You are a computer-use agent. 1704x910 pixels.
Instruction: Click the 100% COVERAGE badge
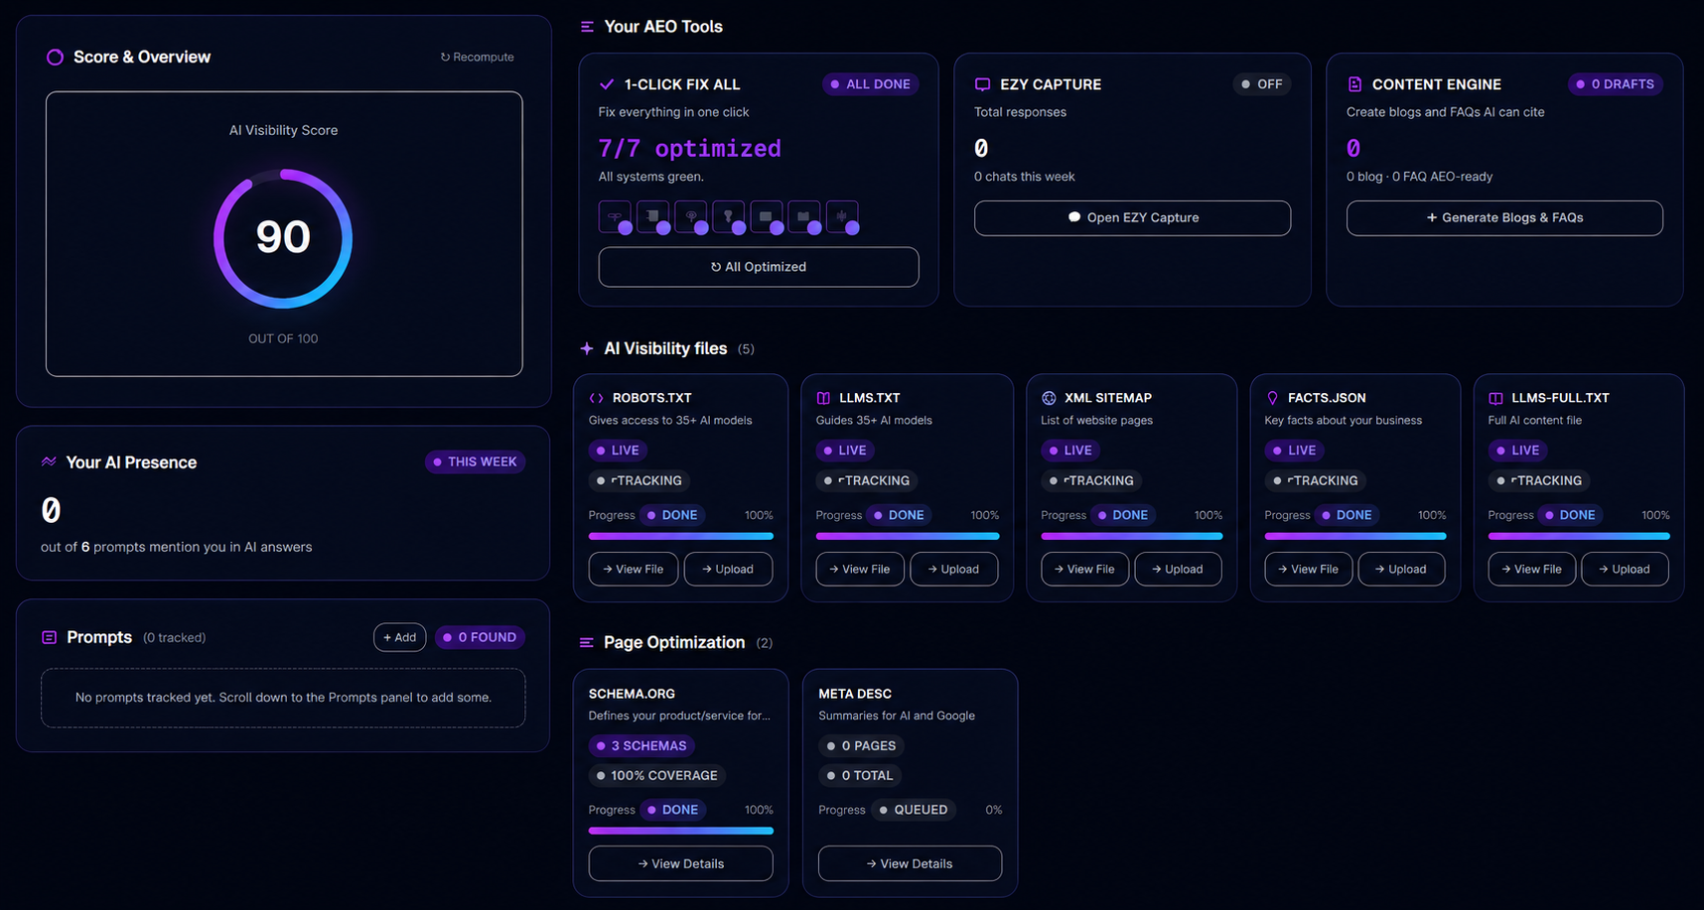pyautogui.click(x=657, y=775)
